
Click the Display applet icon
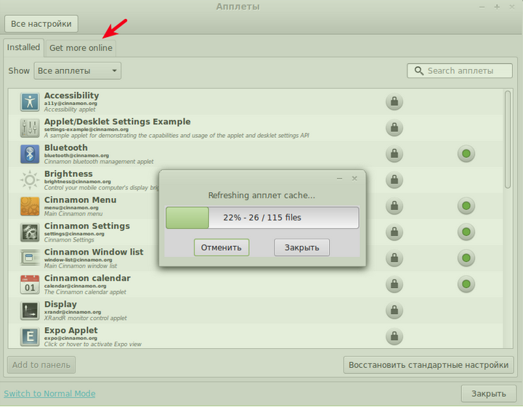point(30,311)
